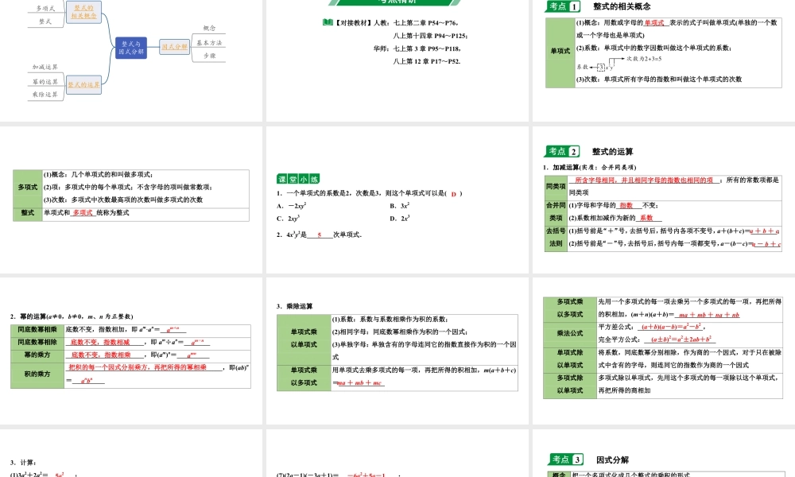
Task: Expand the 整式的运算 mind map branch
Action: (x=83, y=83)
